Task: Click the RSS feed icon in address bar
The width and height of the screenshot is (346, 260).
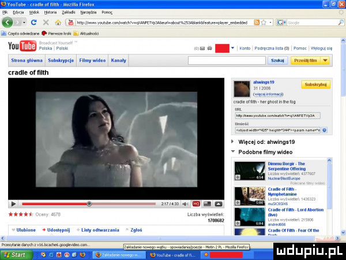Action: [257, 23]
